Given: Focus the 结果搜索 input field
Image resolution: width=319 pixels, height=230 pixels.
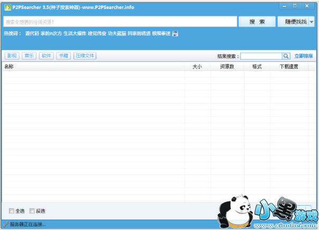Looking at the screenshot, I should tap(261, 56).
